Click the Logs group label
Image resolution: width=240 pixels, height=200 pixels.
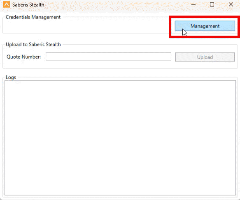(11, 77)
